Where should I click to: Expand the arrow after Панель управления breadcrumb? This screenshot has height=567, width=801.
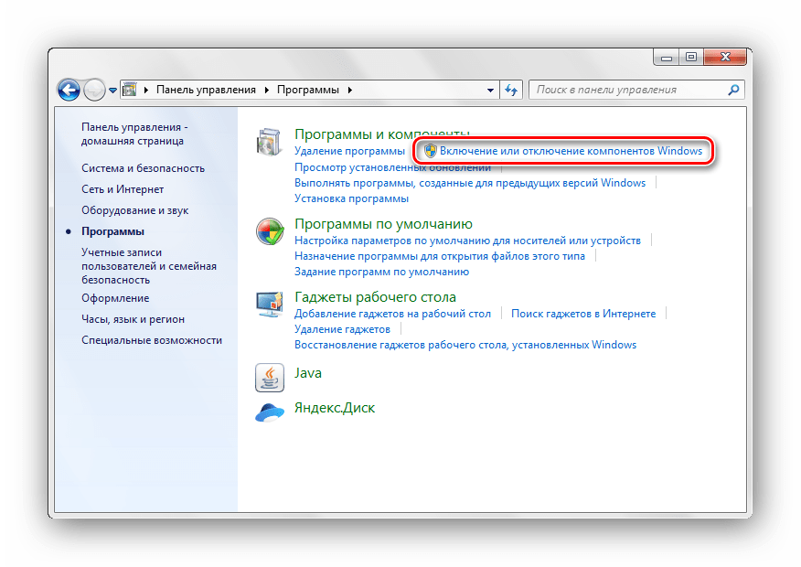click(267, 90)
